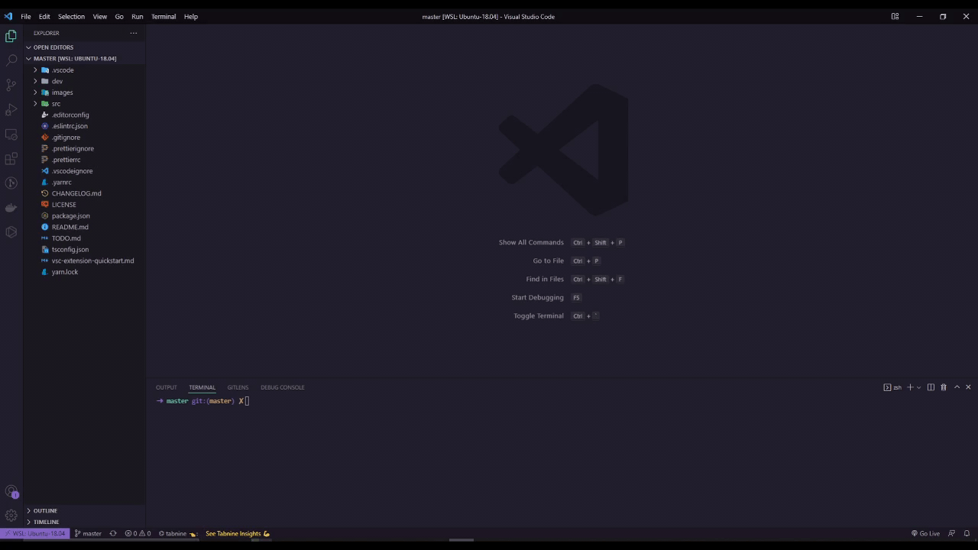Open the Source Control view

(x=11, y=84)
